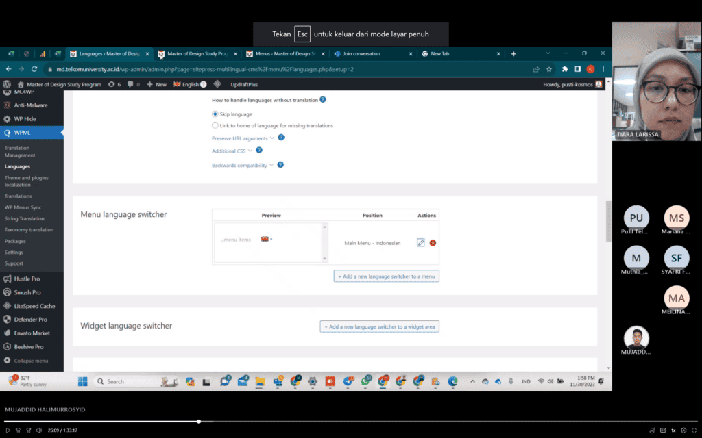The height and width of the screenshot is (438, 702).
Task: Click the video progress bar handle
Action: tap(199, 421)
